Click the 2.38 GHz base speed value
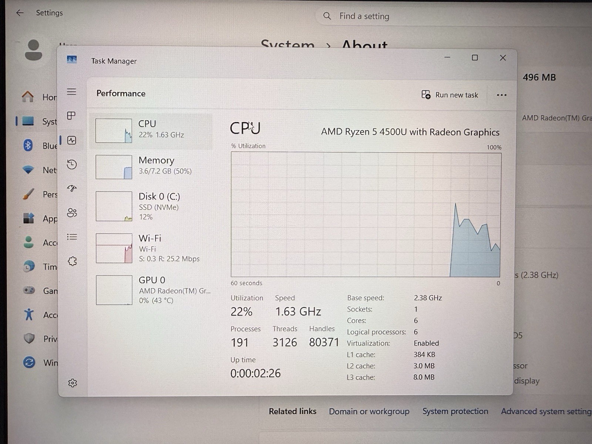The height and width of the screenshot is (444, 592). click(428, 298)
